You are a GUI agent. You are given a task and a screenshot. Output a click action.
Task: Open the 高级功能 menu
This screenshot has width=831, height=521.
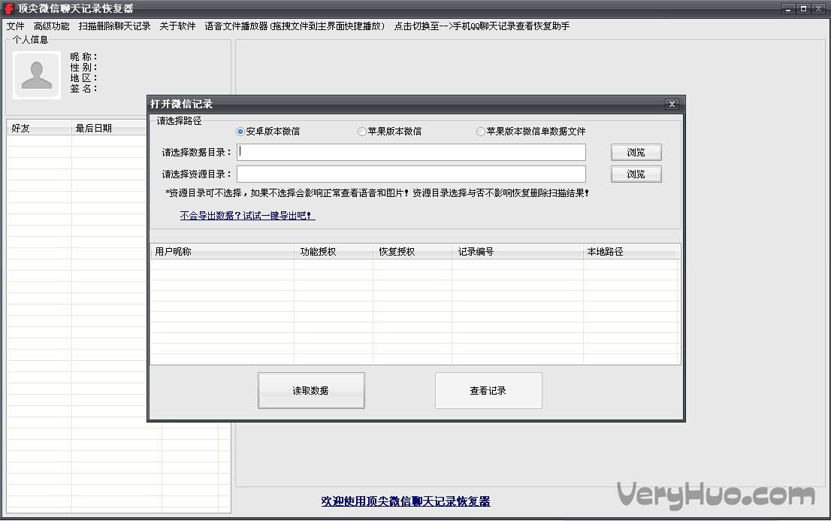click(x=51, y=26)
